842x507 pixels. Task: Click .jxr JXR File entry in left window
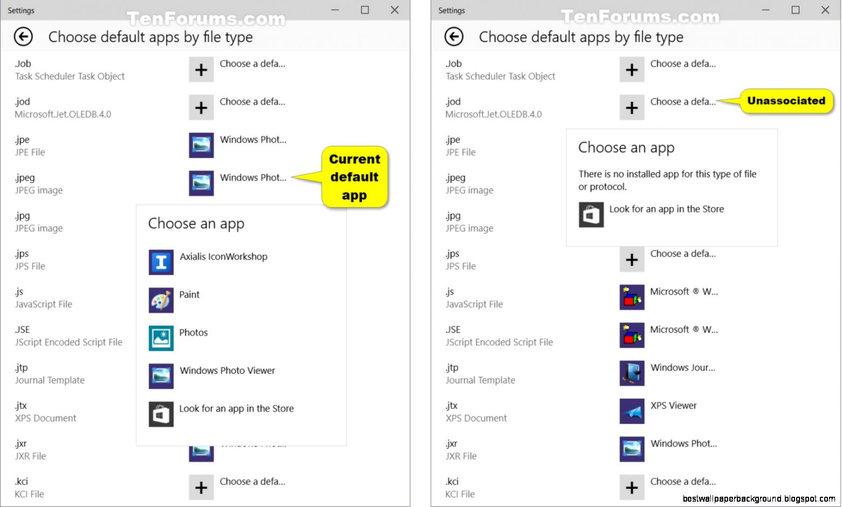(x=30, y=450)
